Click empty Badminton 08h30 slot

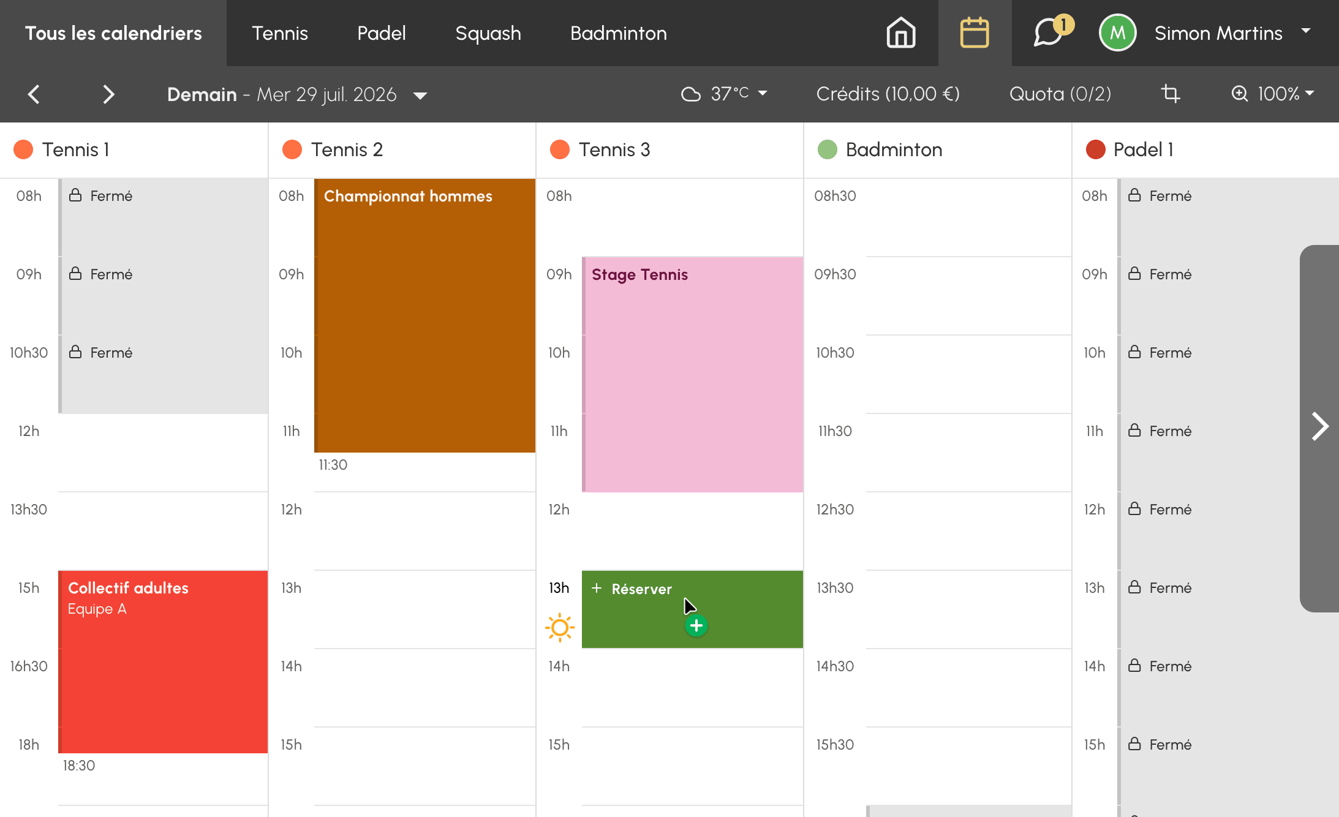click(x=968, y=217)
